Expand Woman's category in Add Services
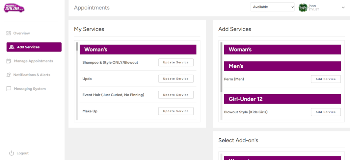This screenshot has width=350, height=160. [282, 50]
